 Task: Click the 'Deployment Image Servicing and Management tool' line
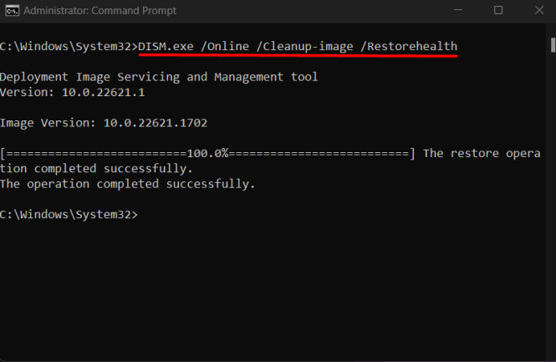coord(159,77)
